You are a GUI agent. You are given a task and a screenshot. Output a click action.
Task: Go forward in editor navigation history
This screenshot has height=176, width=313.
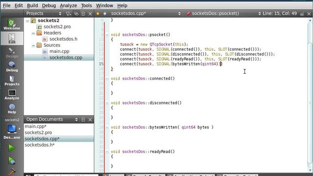tap(105, 14)
